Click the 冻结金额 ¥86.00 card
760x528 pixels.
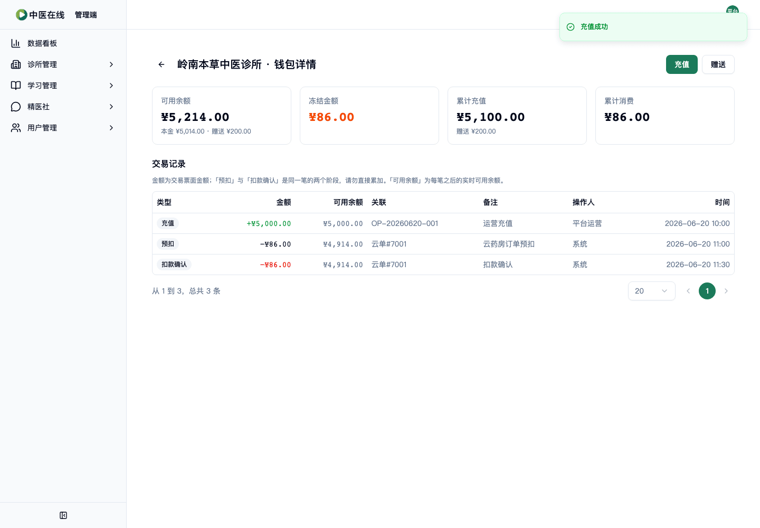369,116
